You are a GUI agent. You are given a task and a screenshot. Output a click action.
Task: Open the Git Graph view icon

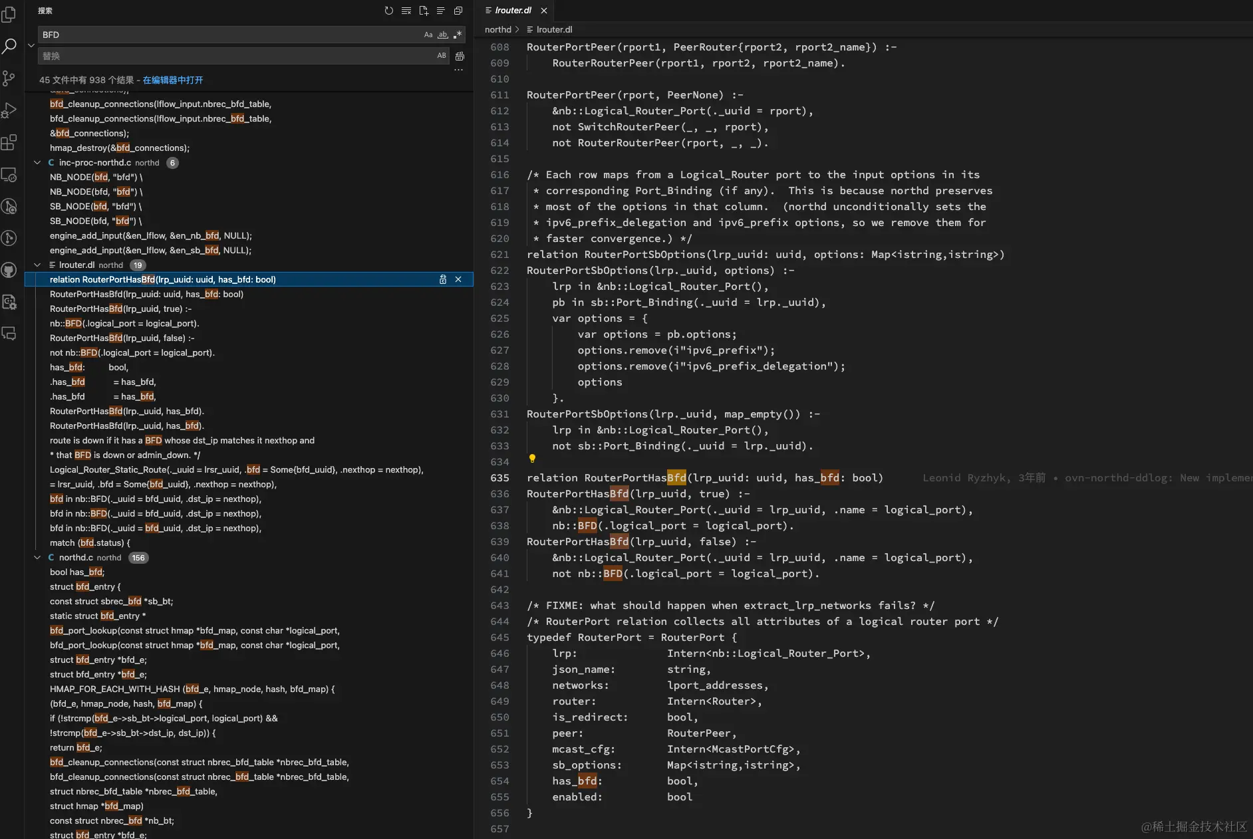tap(9, 238)
